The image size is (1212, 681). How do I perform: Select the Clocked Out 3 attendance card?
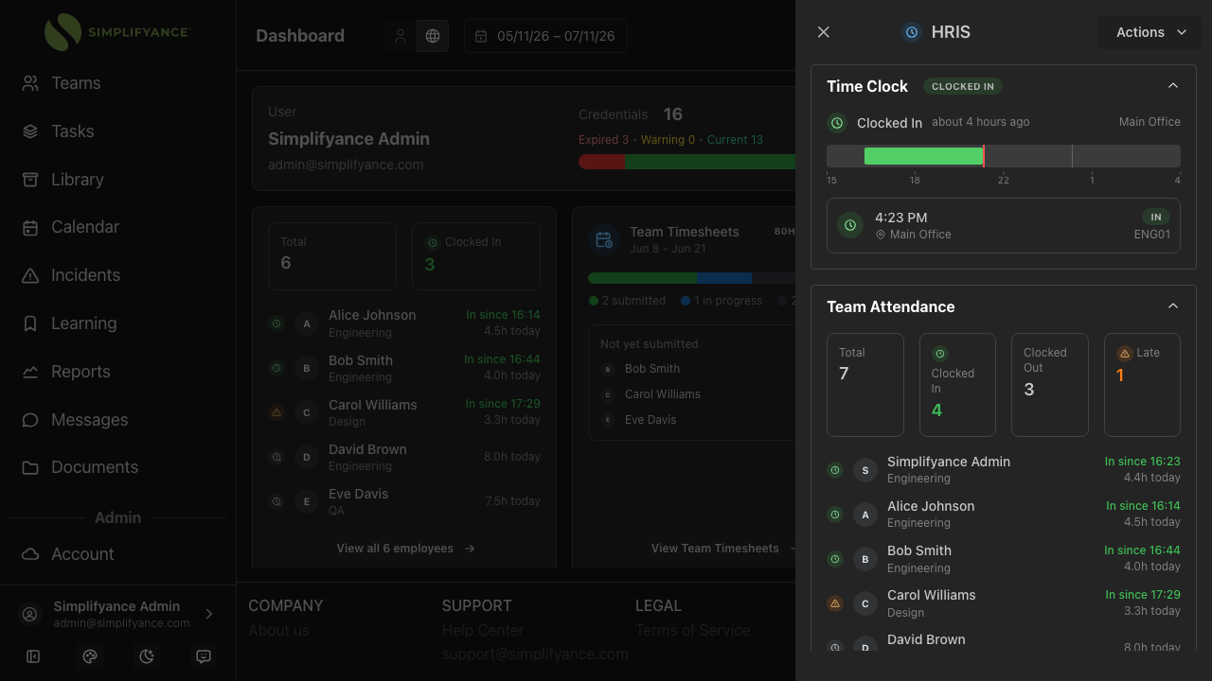pos(1050,385)
